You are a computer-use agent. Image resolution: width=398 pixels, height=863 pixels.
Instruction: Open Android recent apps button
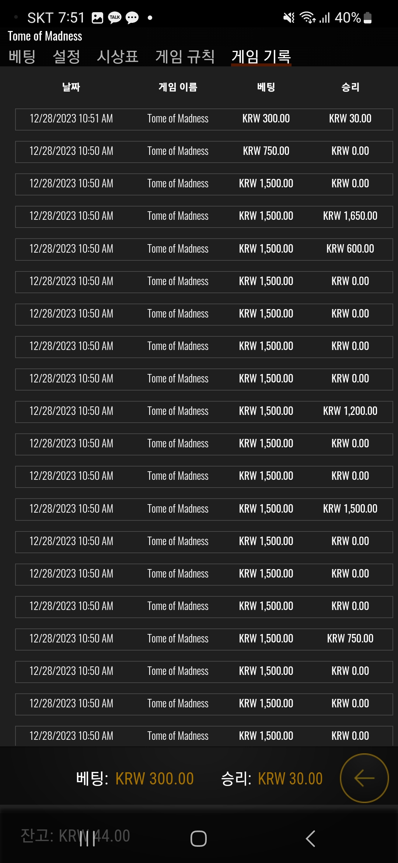(x=87, y=839)
